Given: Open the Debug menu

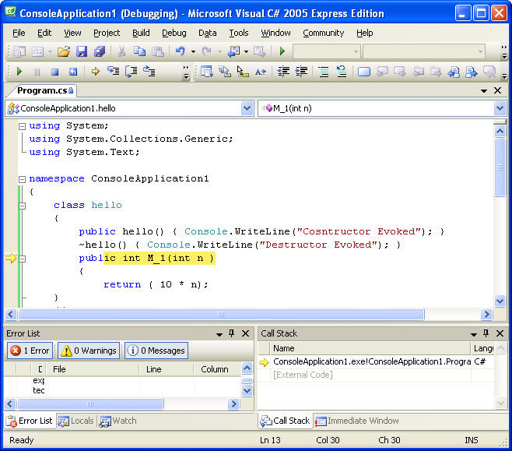Looking at the screenshot, I should [174, 33].
